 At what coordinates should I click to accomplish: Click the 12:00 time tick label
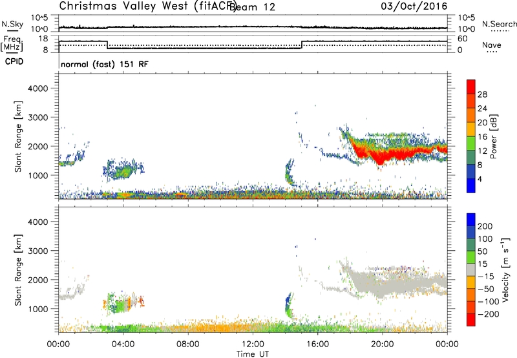coord(253,344)
